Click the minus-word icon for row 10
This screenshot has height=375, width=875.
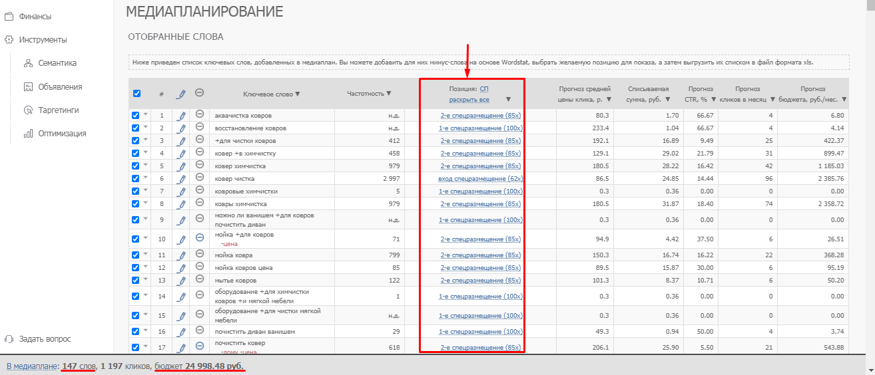click(199, 238)
